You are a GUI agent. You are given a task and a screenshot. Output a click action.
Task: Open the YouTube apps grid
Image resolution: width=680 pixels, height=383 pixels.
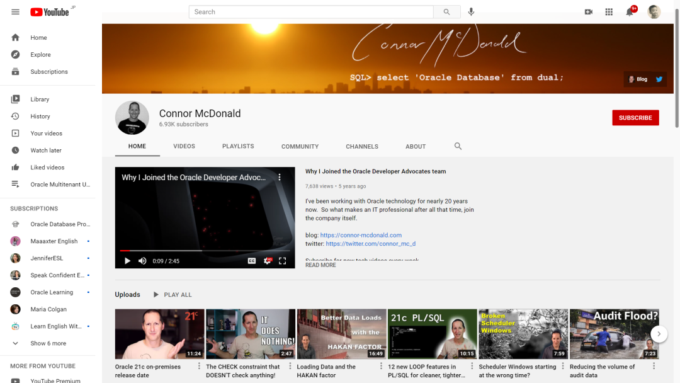click(x=609, y=12)
